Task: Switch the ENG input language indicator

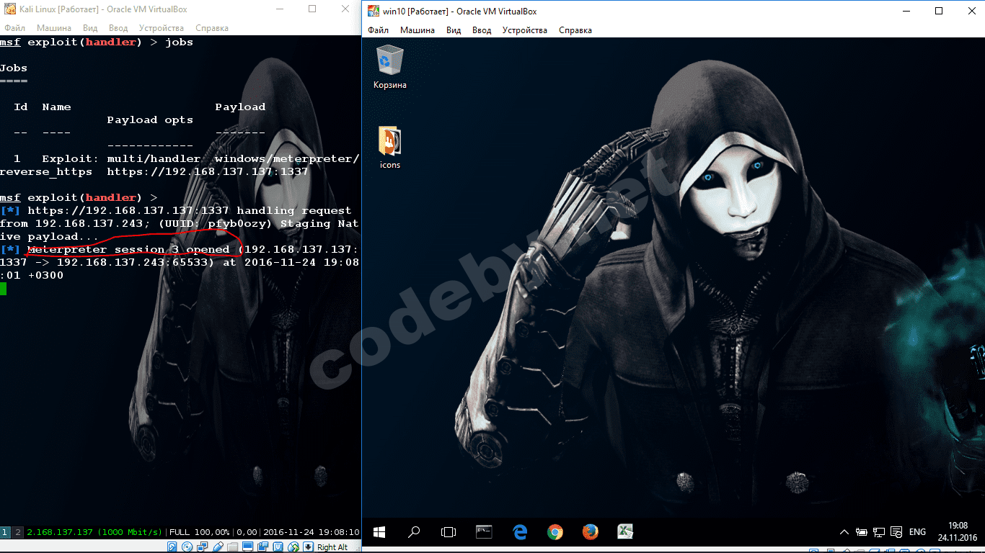Action: 917,532
